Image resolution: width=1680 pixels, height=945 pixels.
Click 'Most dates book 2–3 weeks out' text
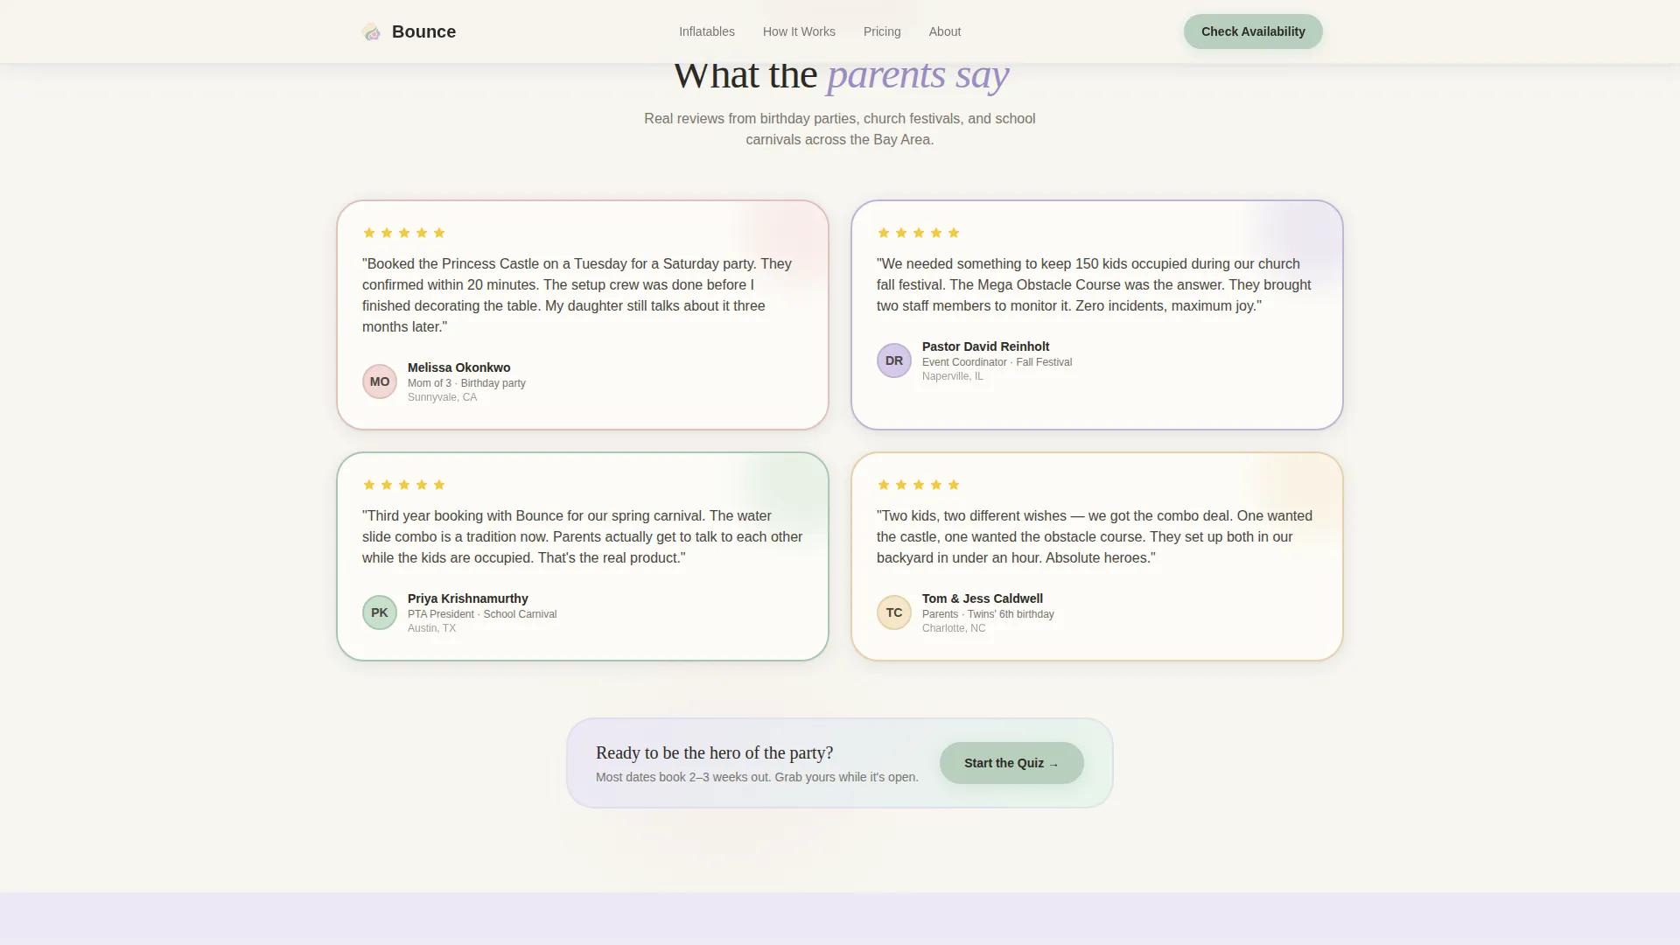pyautogui.click(x=757, y=777)
